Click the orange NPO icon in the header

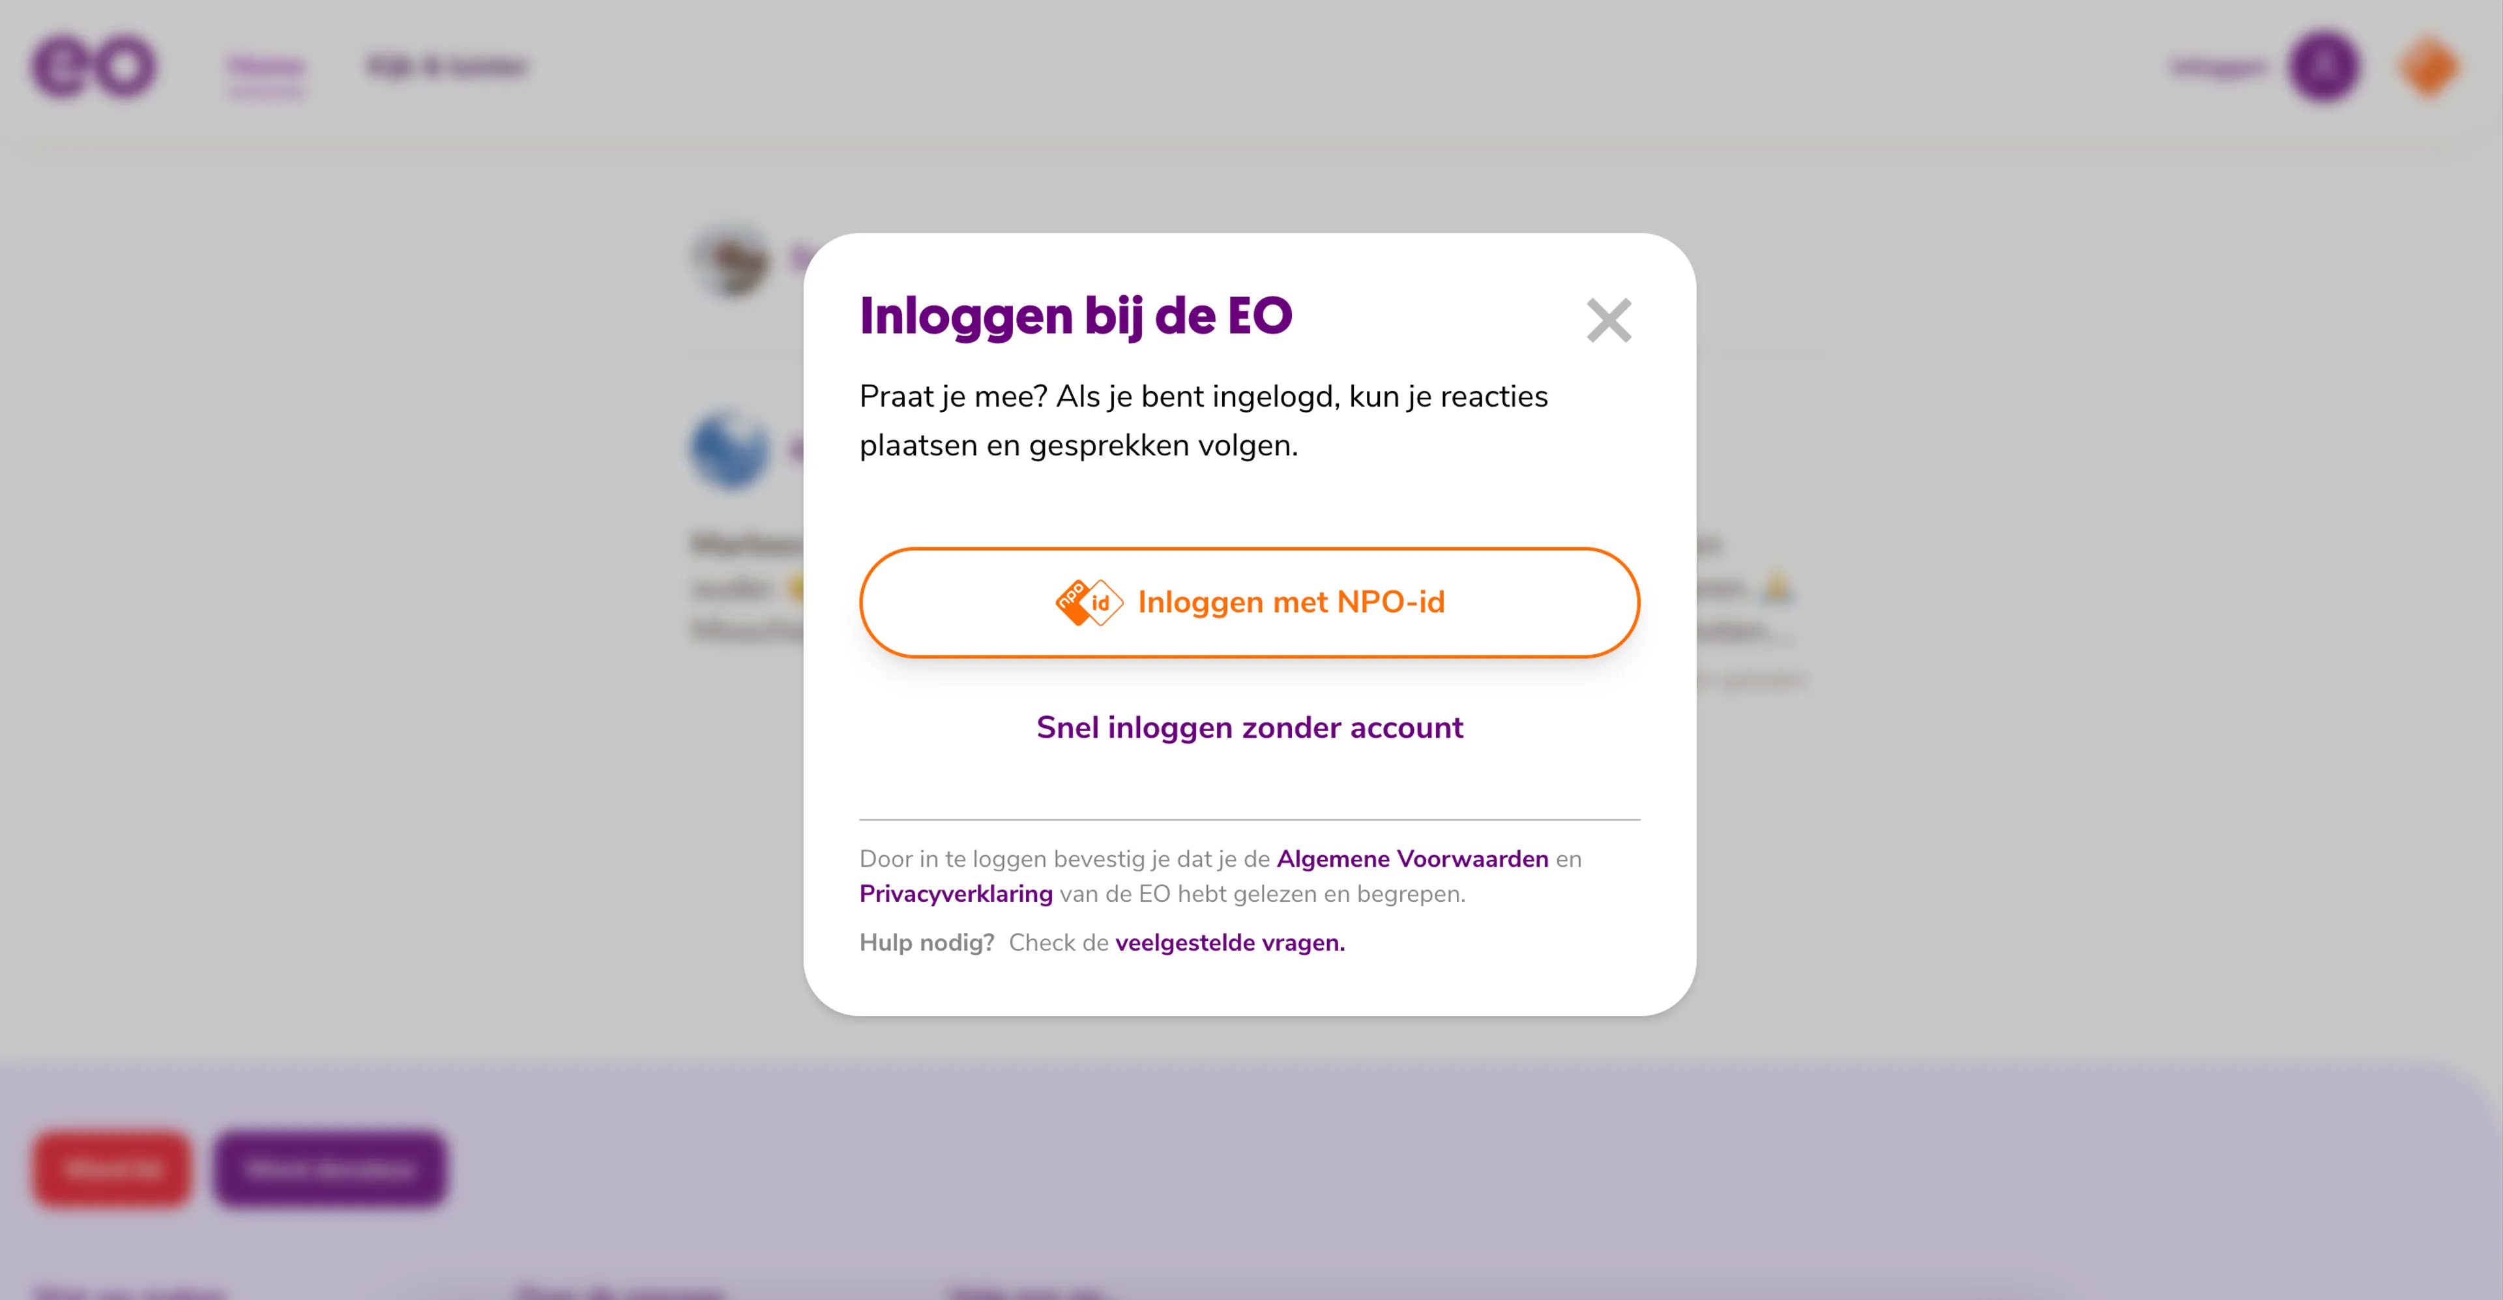(2428, 66)
